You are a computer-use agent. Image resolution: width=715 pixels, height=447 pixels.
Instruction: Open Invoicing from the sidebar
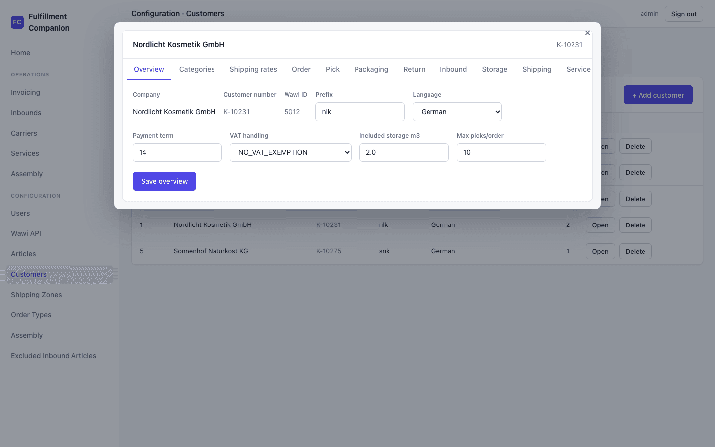25,92
